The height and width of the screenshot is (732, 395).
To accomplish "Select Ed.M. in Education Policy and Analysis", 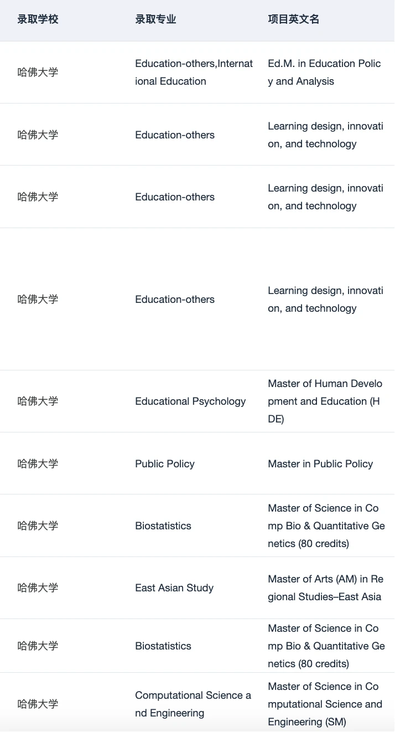I will [x=324, y=73].
